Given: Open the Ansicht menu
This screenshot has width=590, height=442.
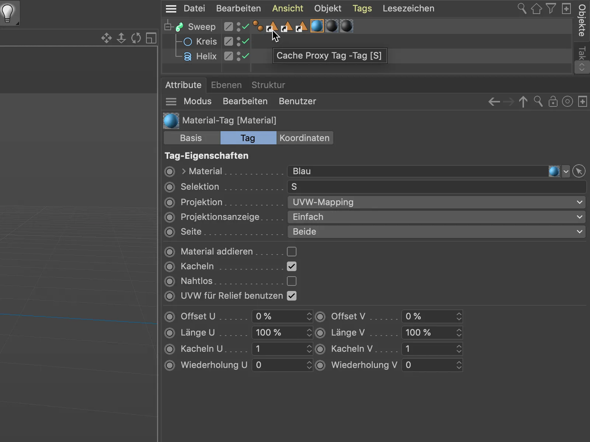Looking at the screenshot, I should click(x=288, y=8).
